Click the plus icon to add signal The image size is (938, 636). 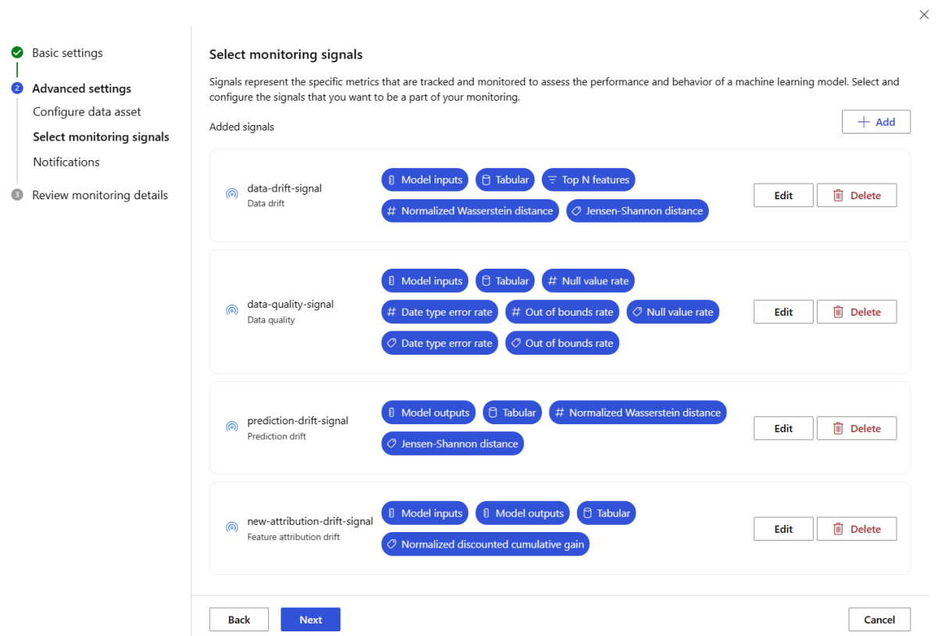point(864,122)
